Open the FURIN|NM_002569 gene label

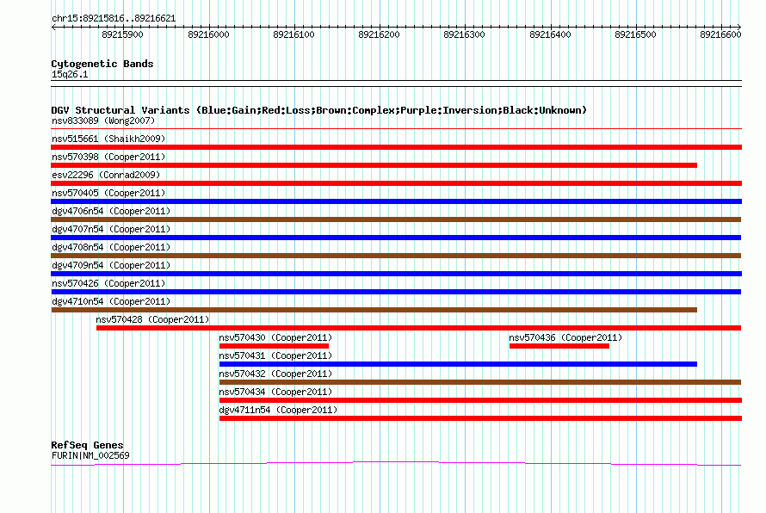[x=90, y=456]
